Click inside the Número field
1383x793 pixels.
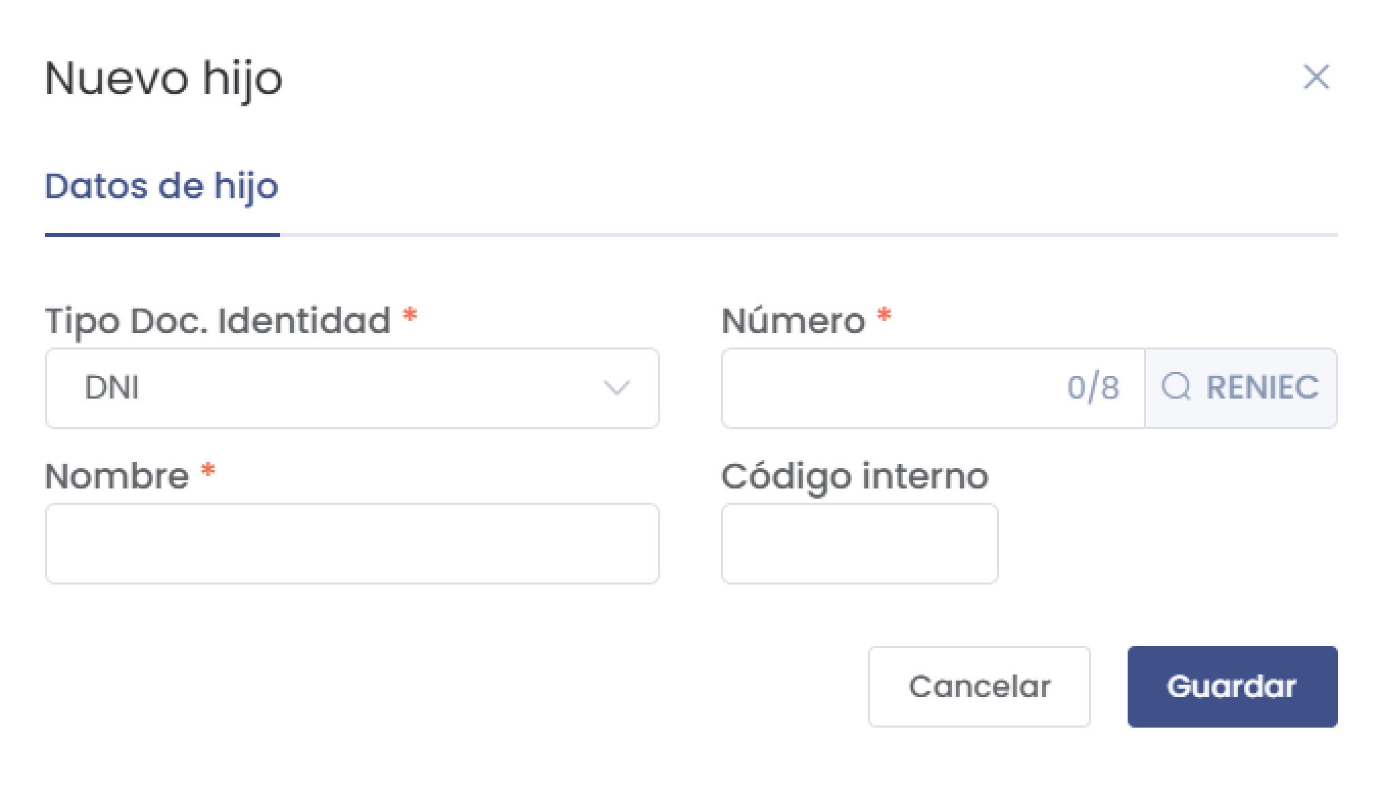(x=885, y=388)
